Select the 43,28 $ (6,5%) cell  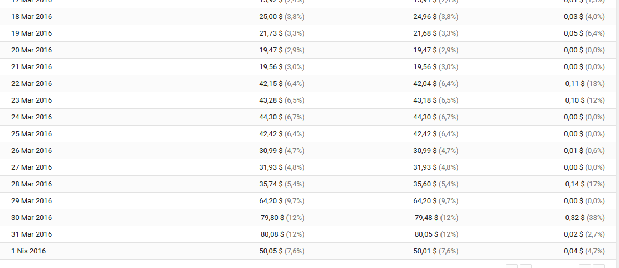tap(282, 100)
